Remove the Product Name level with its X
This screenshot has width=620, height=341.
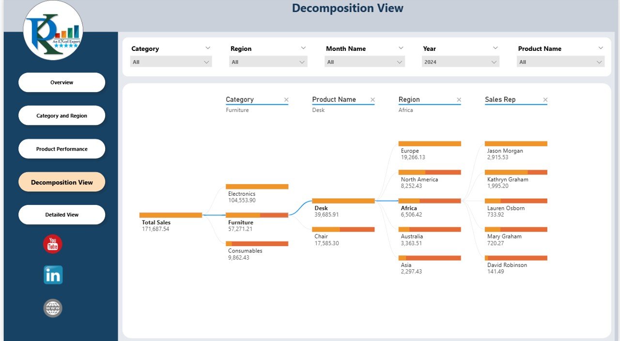point(372,100)
